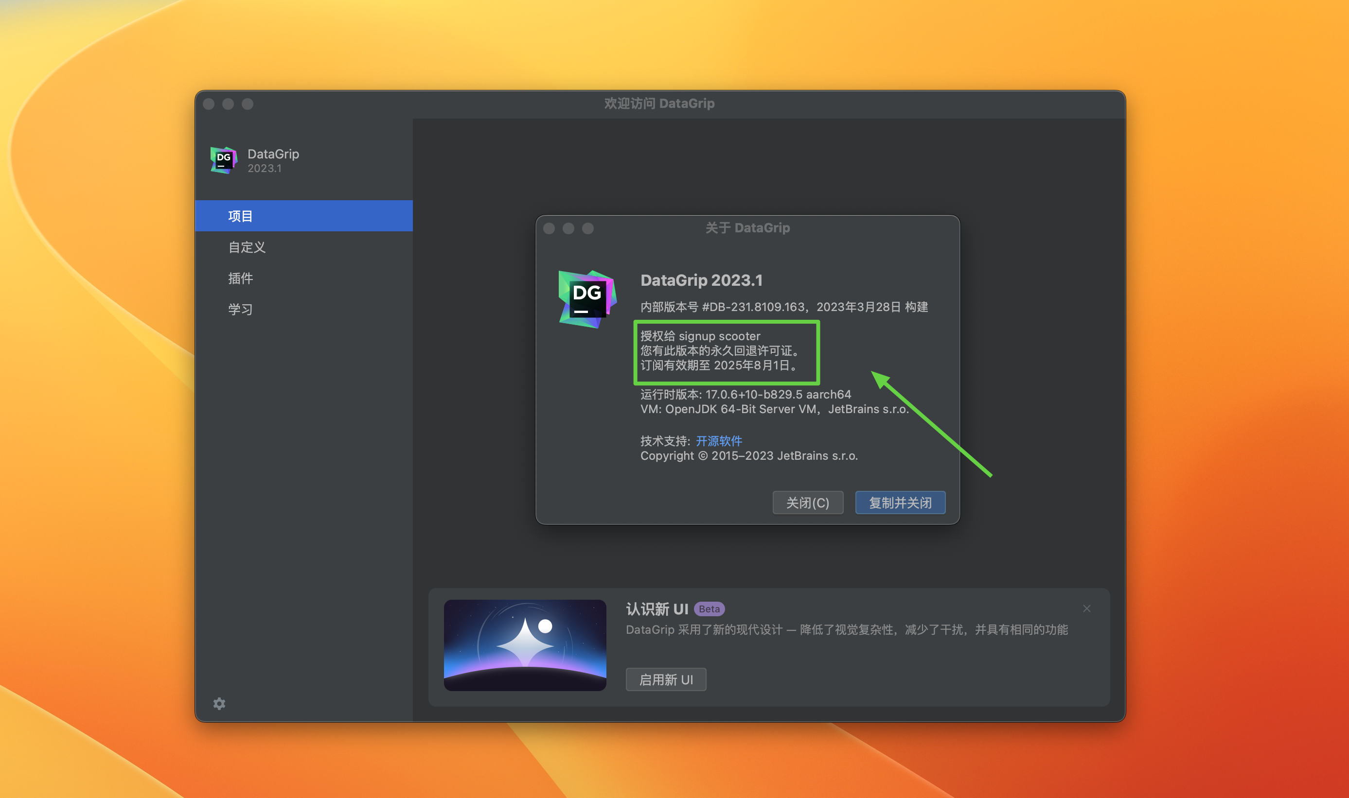Minimize the 关于 DataGrip dialog
This screenshot has height=798, width=1349.
[568, 228]
